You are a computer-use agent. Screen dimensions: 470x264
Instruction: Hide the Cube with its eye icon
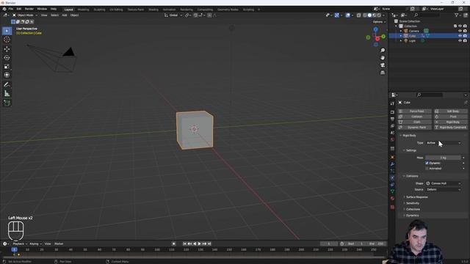460,36
